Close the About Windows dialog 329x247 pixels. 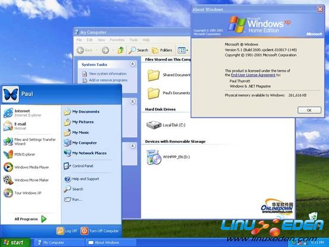point(320,10)
